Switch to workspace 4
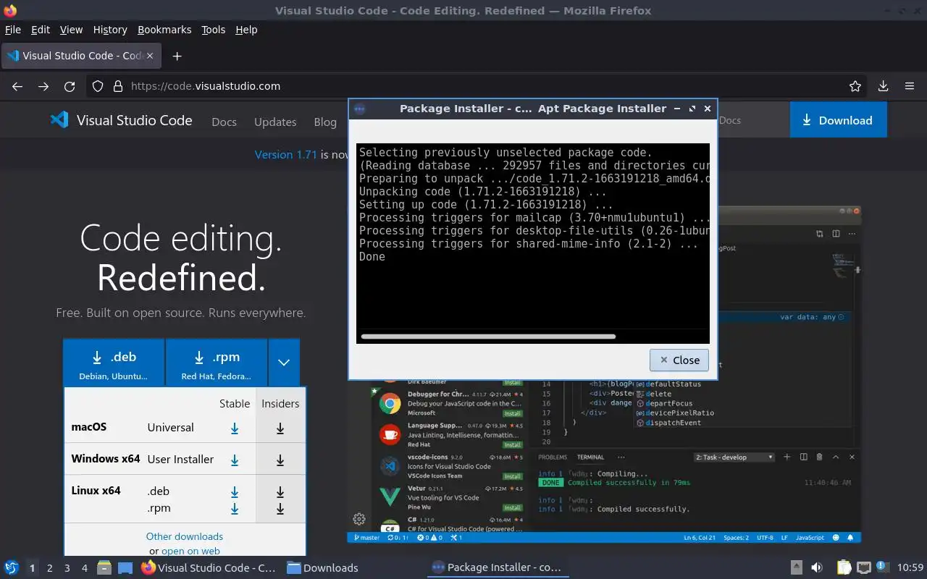Image resolution: width=927 pixels, height=579 pixels. [84, 568]
